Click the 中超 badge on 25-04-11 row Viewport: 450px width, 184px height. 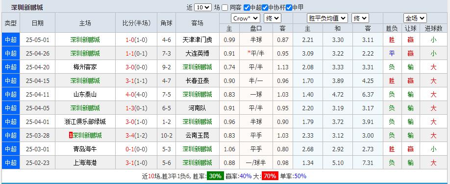(11, 95)
